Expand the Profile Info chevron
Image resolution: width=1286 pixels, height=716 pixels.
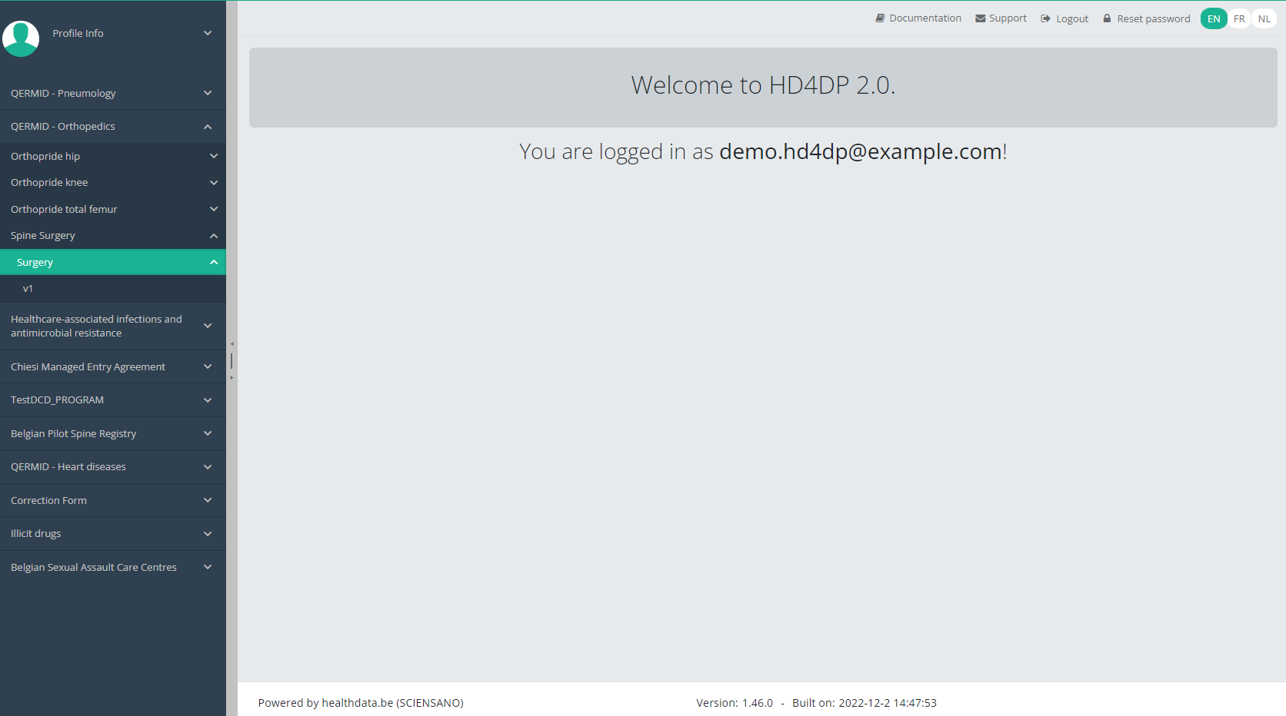(208, 33)
